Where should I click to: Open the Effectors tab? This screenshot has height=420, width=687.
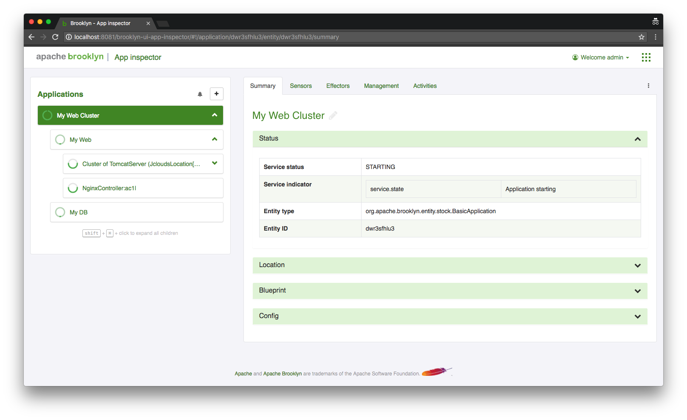338,86
